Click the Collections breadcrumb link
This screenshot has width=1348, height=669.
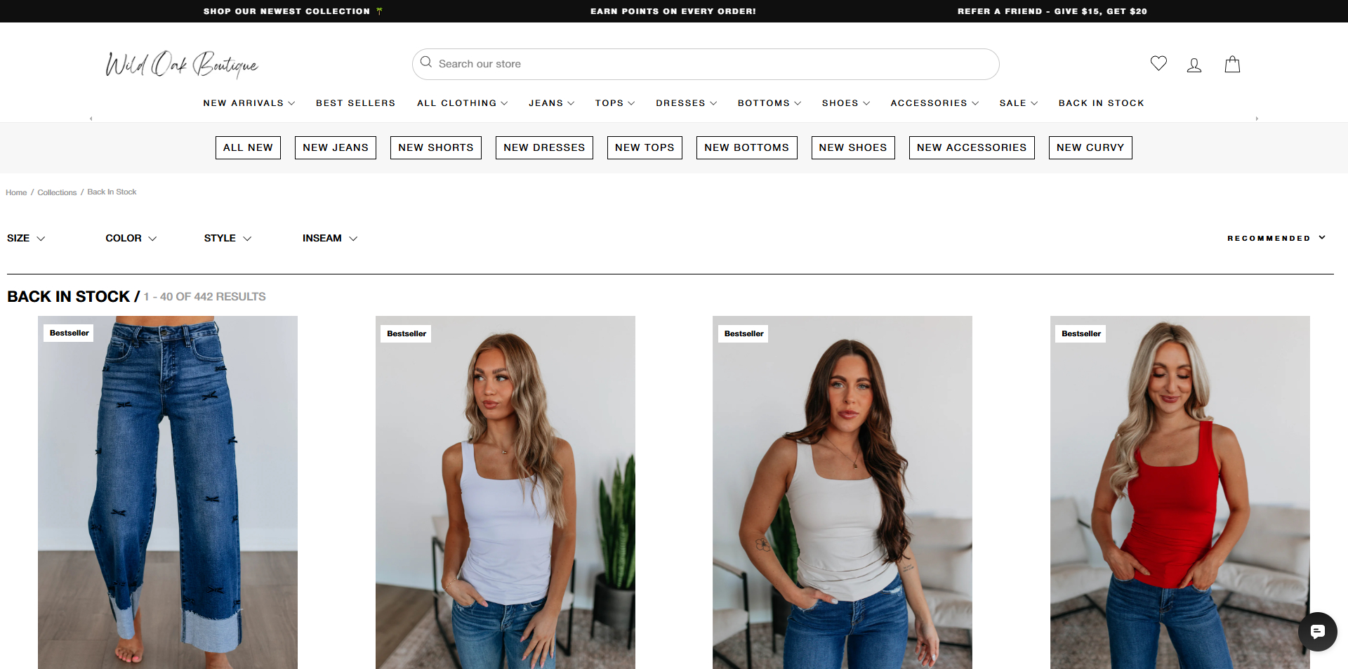(x=57, y=192)
